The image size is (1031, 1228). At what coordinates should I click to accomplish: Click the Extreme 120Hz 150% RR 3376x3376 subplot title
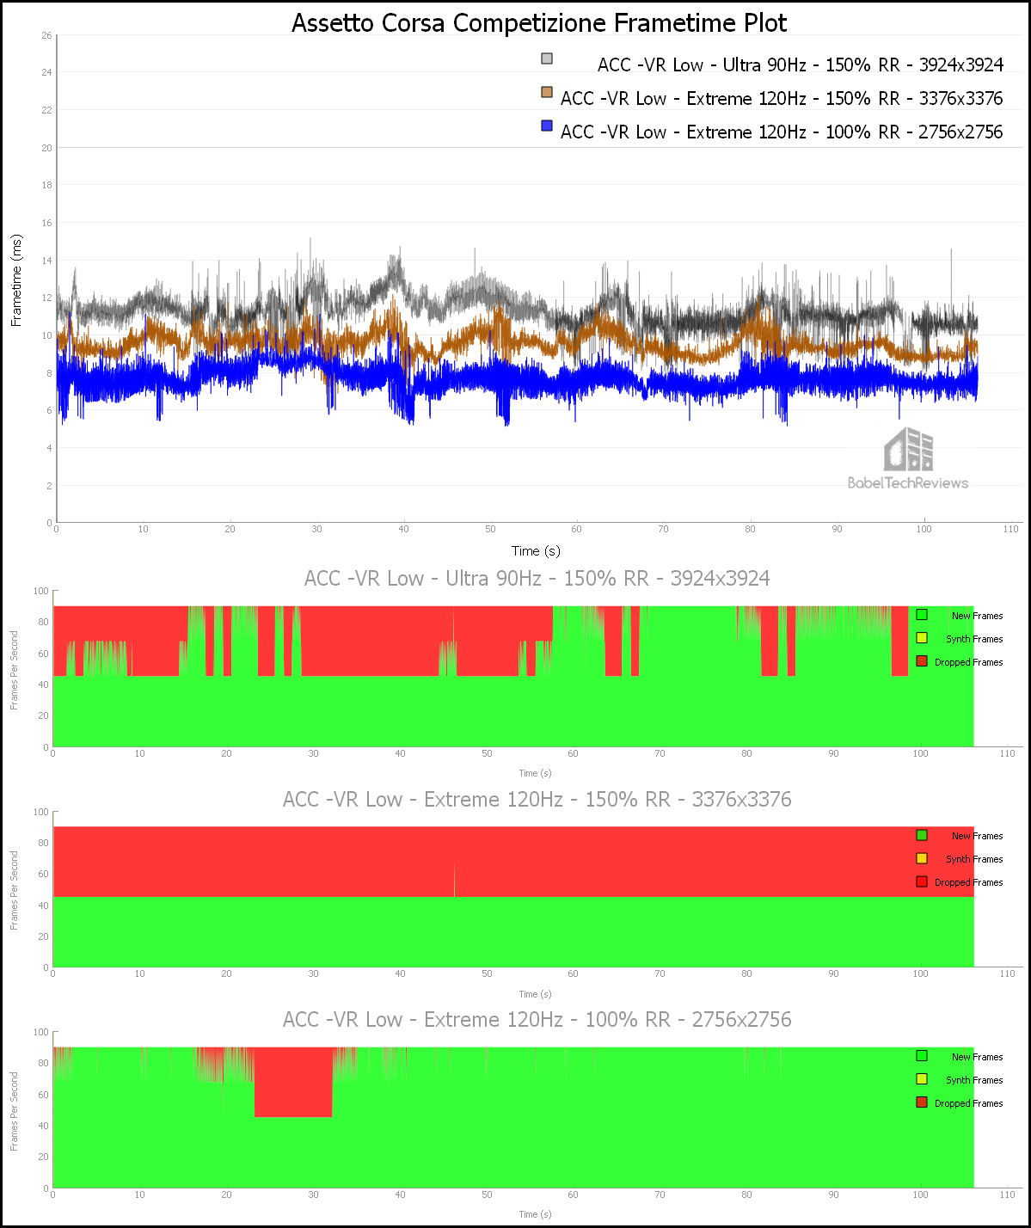click(x=537, y=800)
